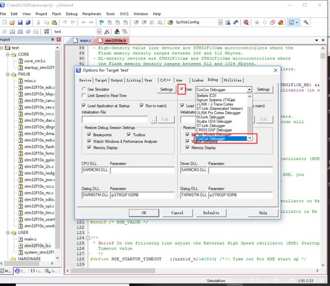
Task: Click the Build target icon
Action: click(x=12, y=31)
